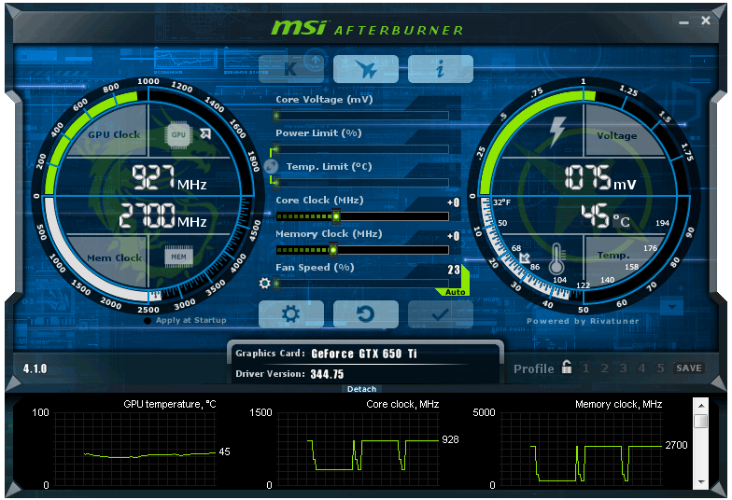Click the link icon between Power and Temp limits
The image size is (732, 500).
(x=271, y=166)
